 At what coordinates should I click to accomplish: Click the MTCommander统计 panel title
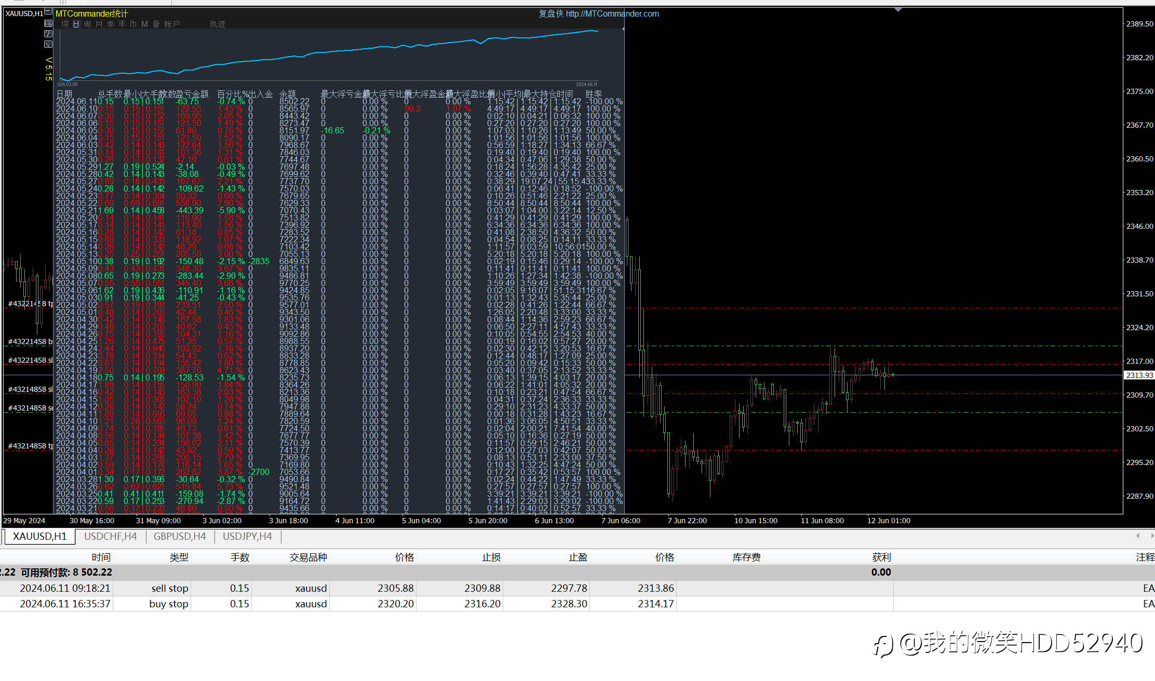(x=92, y=13)
